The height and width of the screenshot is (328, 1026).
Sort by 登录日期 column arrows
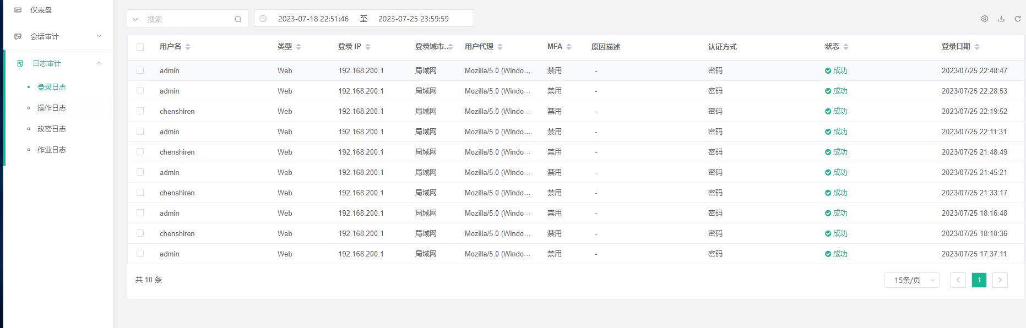[x=977, y=47]
